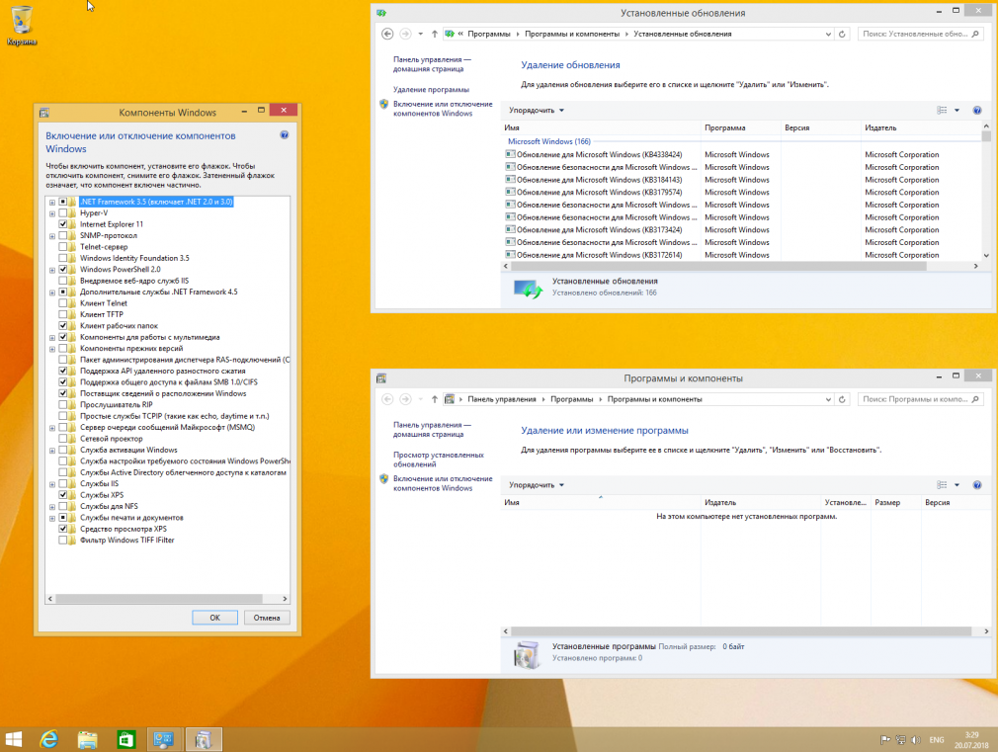Go up one level in Programs and Features
The image size is (998, 752).
click(x=434, y=399)
